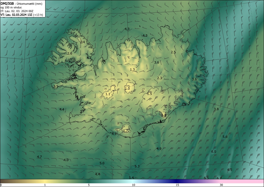Click the 1.1 value on Langjökull glacier
The image size is (264, 187).
pos(108,94)
